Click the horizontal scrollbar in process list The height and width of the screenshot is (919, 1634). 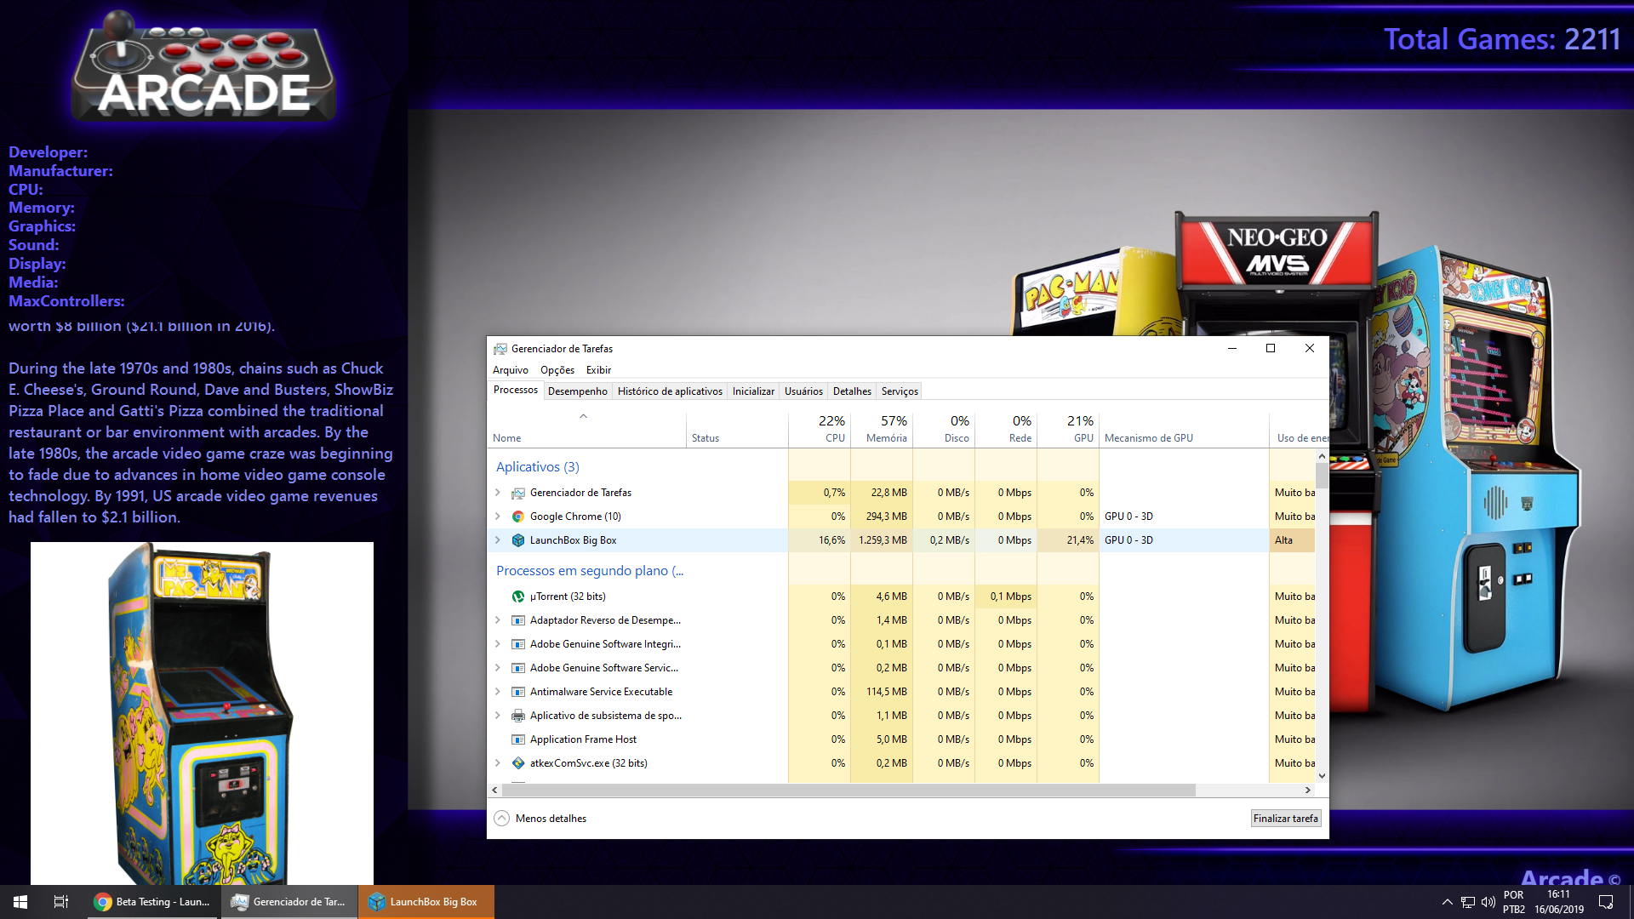(848, 791)
